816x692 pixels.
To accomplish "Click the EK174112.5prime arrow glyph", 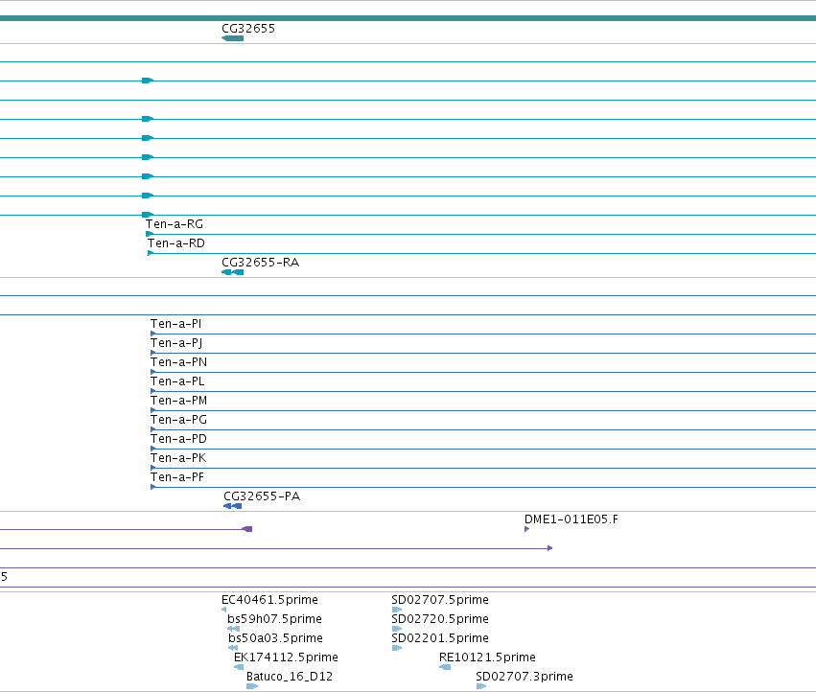I will (239, 667).
